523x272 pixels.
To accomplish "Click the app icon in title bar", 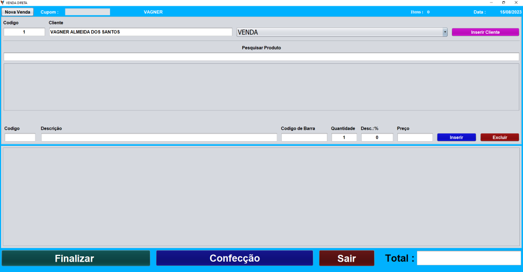I will pyautogui.click(x=3, y=3).
